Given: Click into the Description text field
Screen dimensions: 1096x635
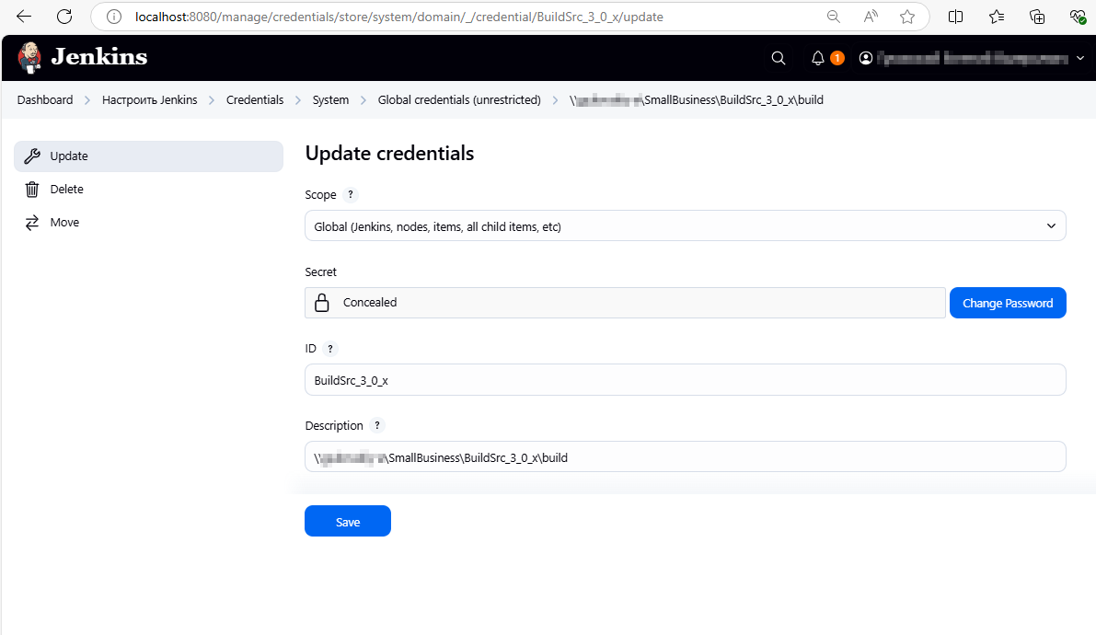Looking at the screenshot, I should click(685, 457).
